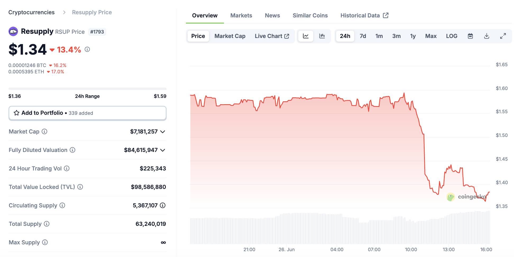Viewport: 514px width, 257px height.
Task: Click the #1793 rank badge
Action: [x=97, y=32]
